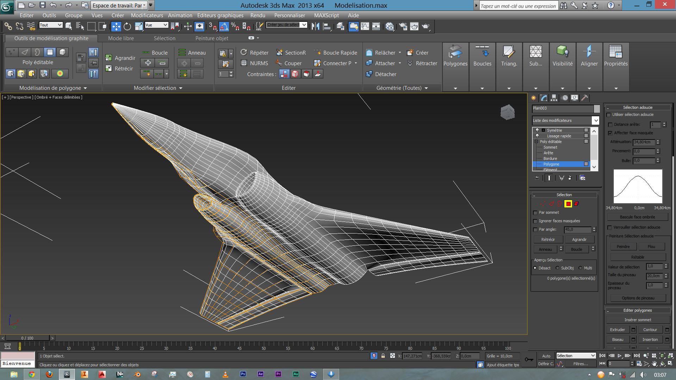Open the Modificateurs menu

(147, 15)
